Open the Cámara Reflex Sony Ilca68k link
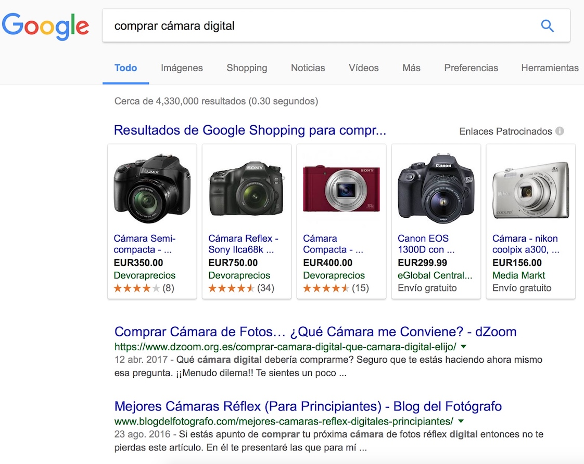The image size is (584, 464). point(244,244)
